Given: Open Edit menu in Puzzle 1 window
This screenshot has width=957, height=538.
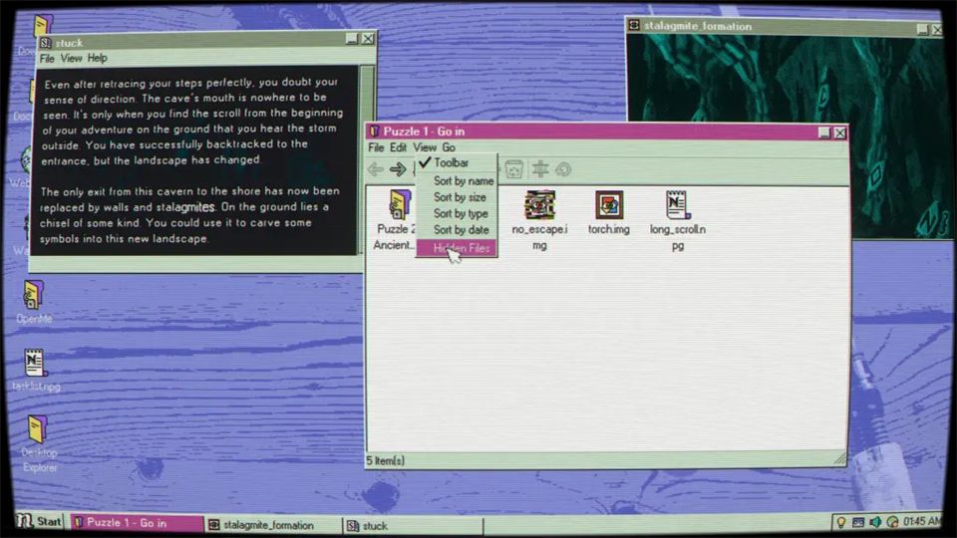Looking at the screenshot, I should (398, 147).
